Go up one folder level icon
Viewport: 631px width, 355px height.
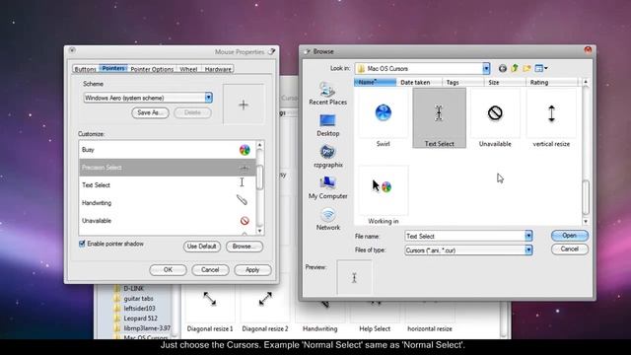pos(515,68)
